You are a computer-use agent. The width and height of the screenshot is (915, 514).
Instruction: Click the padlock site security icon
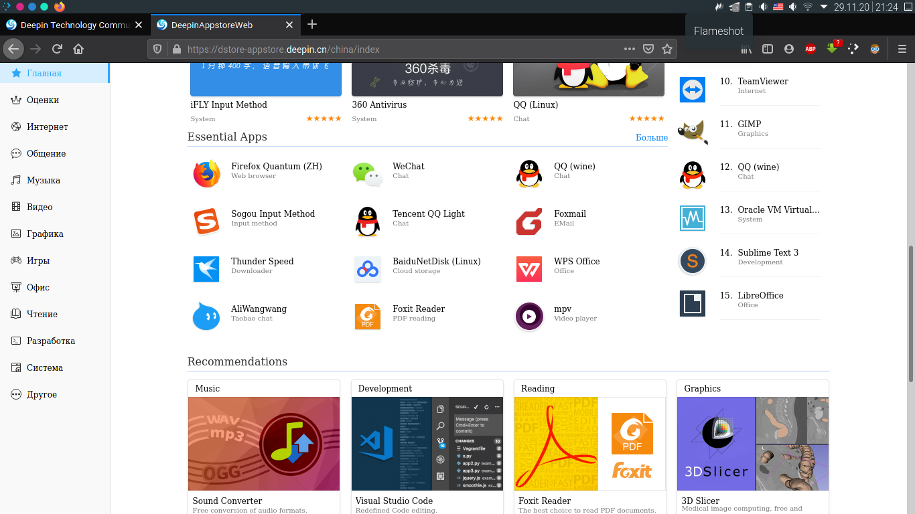click(x=177, y=49)
